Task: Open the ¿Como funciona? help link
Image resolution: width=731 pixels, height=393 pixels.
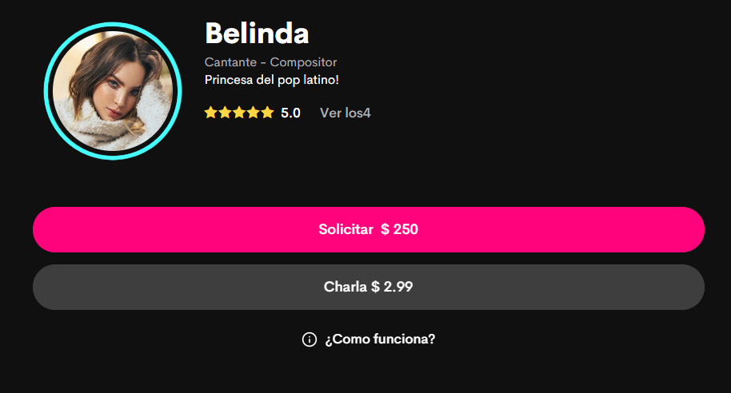Action: [380, 339]
